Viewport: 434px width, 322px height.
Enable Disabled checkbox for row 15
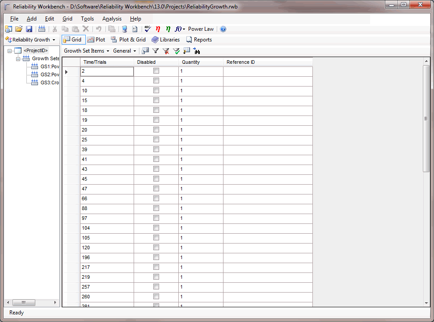point(156,100)
